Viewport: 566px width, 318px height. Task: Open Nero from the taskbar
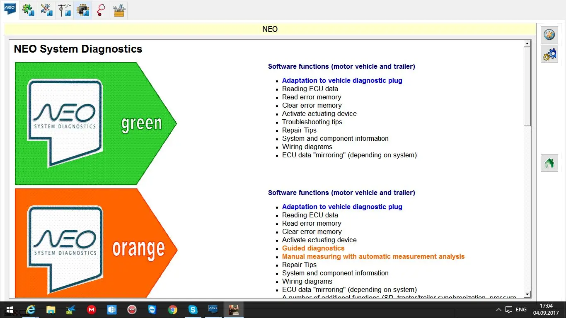pyautogui.click(x=132, y=310)
